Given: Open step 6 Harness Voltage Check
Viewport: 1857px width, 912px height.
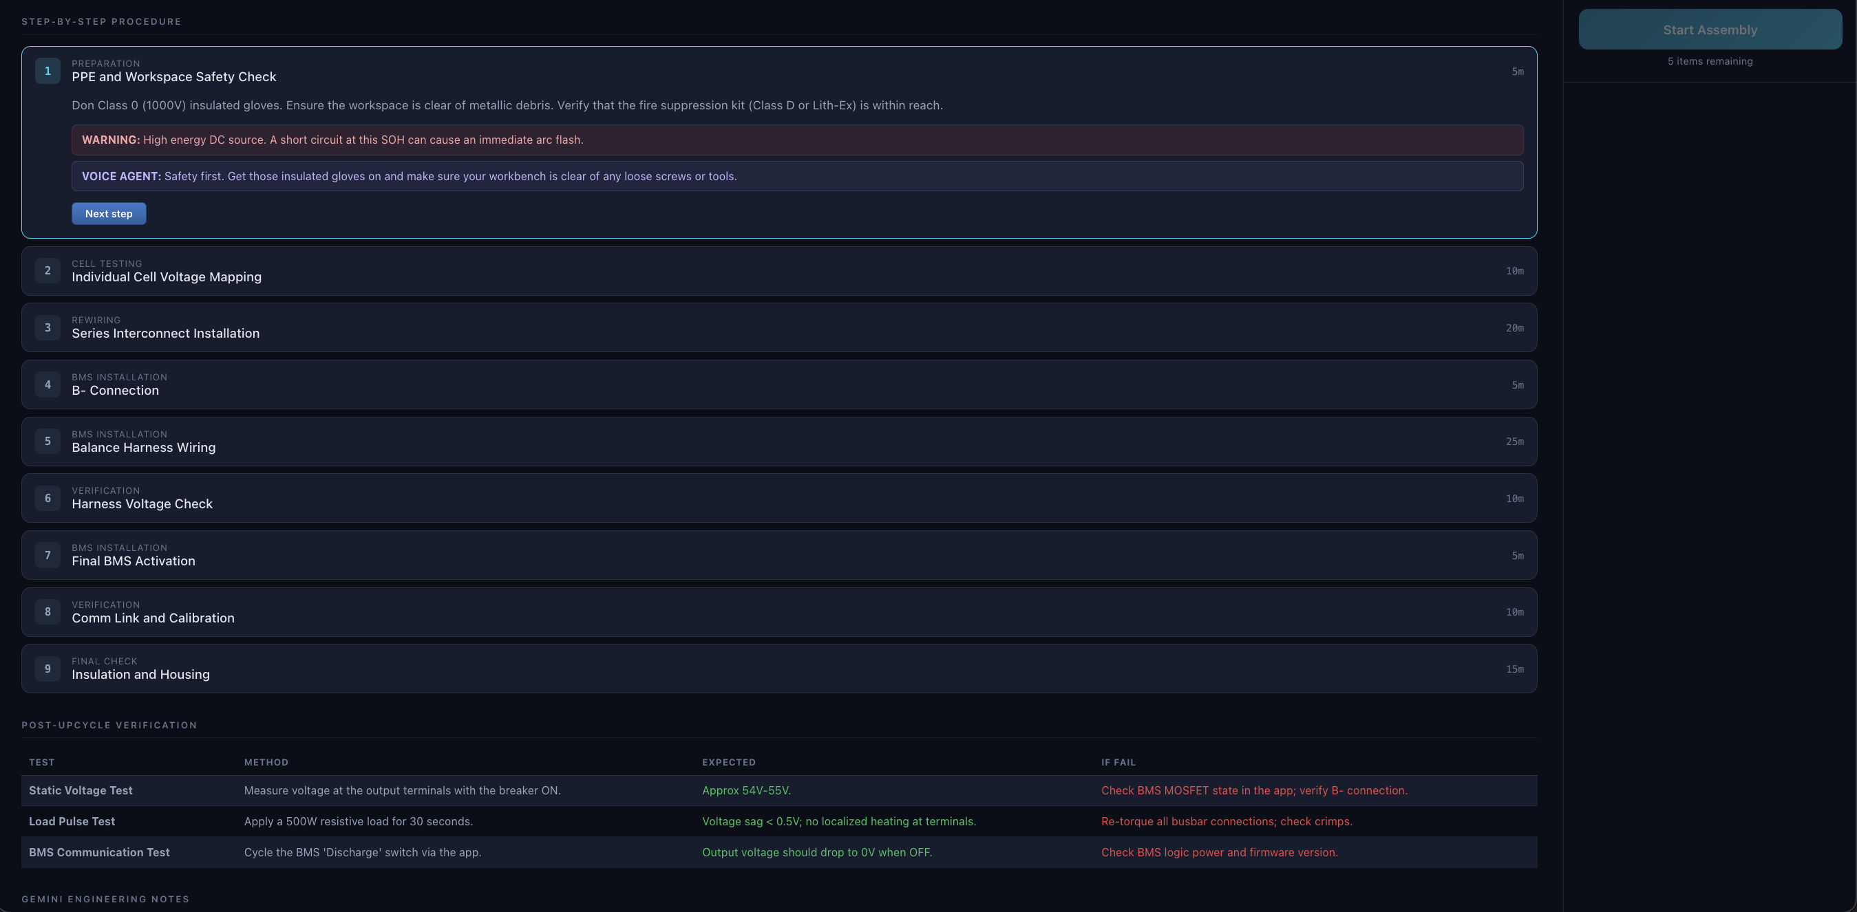Looking at the screenshot, I should pyautogui.click(x=779, y=499).
